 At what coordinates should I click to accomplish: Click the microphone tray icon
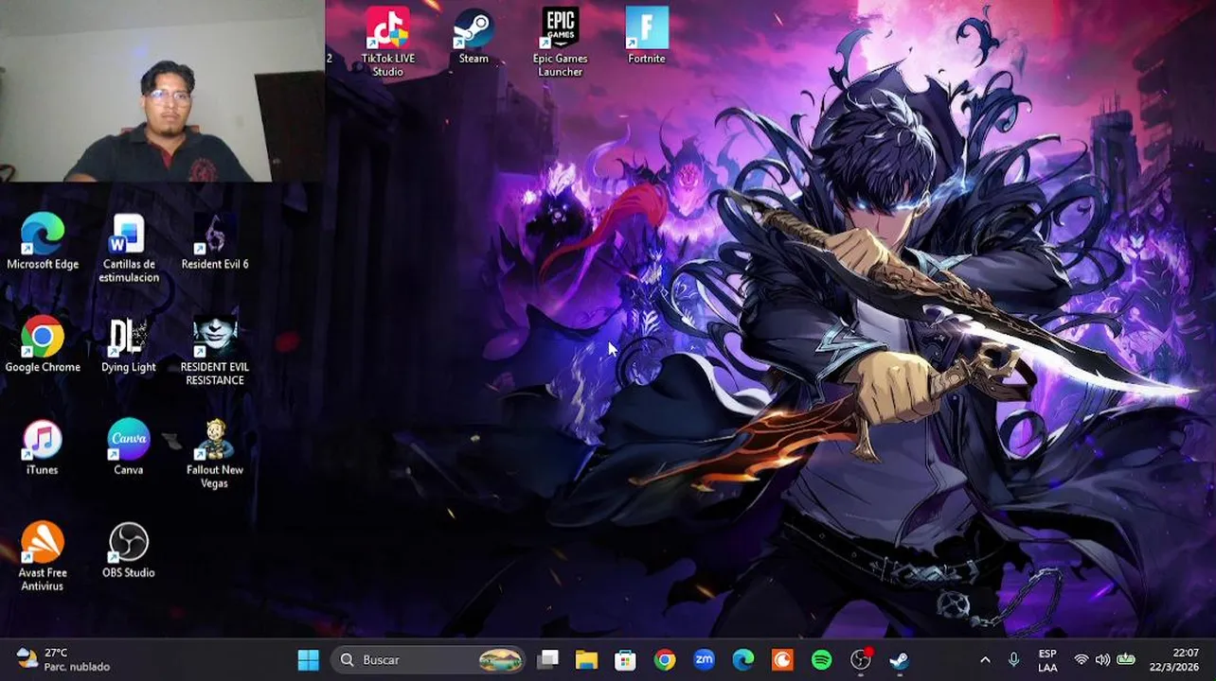point(1013,659)
